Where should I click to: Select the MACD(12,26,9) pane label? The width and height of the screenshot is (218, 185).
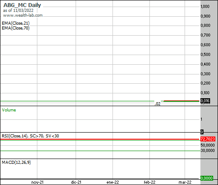click(16, 163)
